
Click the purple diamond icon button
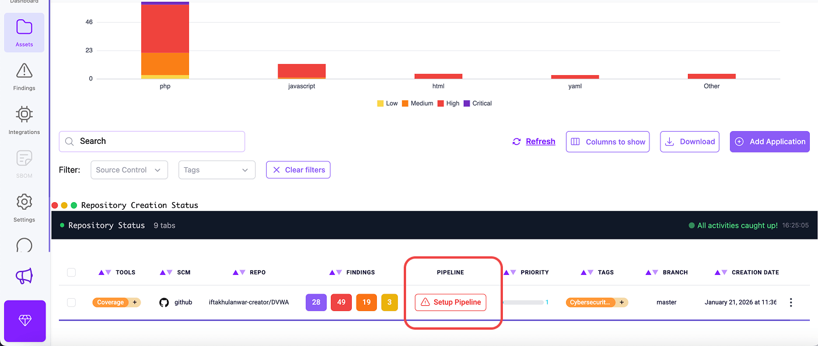[25, 321]
